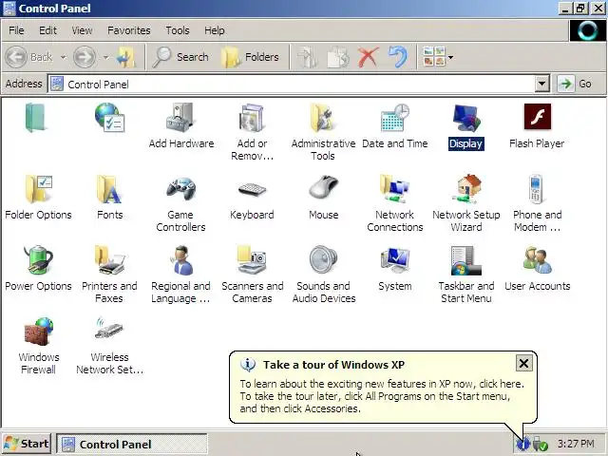Image resolution: width=608 pixels, height=456 pixels.
Task: Open the Tools menu
Action: click(178, 30)
